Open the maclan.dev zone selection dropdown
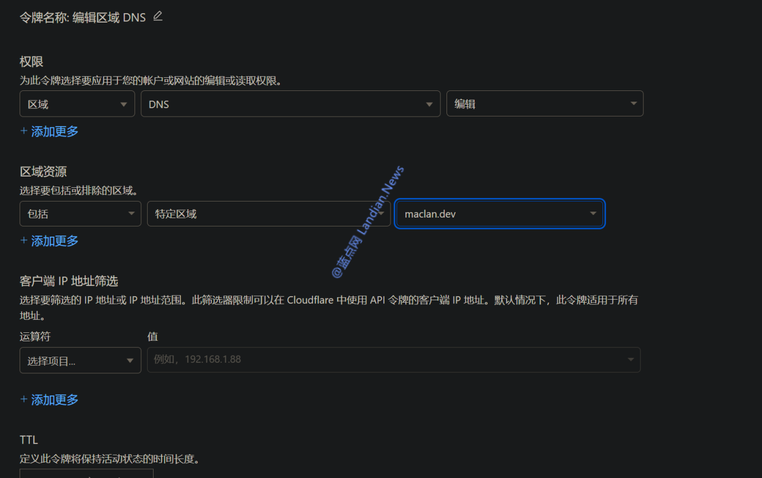 click(x=500, y=214)
